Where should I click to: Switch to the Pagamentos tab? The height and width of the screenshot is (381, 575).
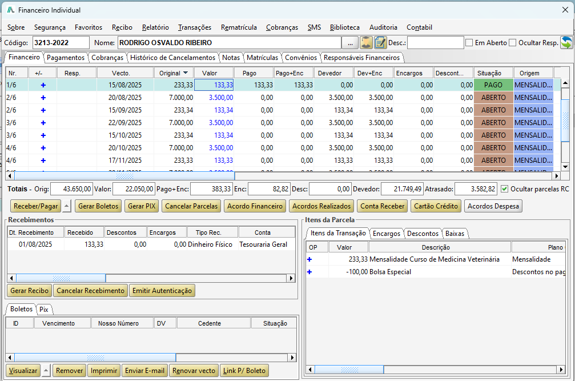[66, 58]
